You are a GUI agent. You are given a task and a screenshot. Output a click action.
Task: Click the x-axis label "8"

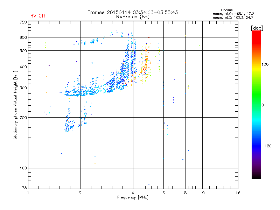pos(185,193)
